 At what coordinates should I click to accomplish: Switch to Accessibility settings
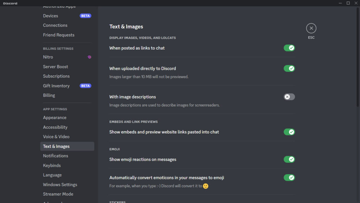tap(55, 127)
